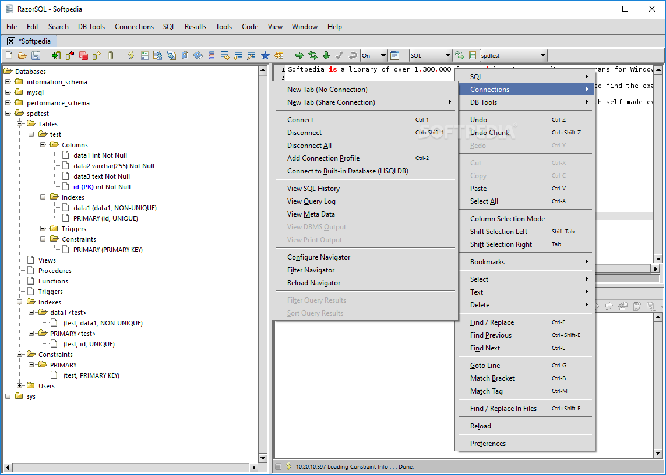Image resolution: width=666 pixels, height=475 pixels.
Task: Expand the Users folder node
Action: (x=20, y=385)
